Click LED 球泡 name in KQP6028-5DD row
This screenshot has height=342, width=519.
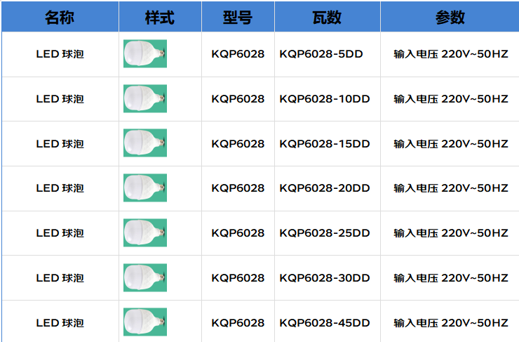click(x=60, y=54)
